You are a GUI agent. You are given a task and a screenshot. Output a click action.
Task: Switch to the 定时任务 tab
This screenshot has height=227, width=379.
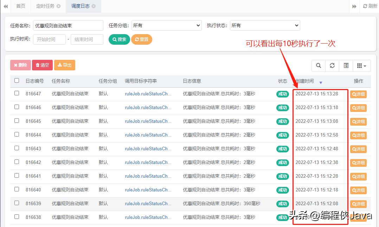click(x=45, y=6)
